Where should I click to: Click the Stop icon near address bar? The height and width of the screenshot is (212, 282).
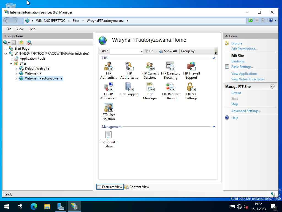(x=257, y=20)
